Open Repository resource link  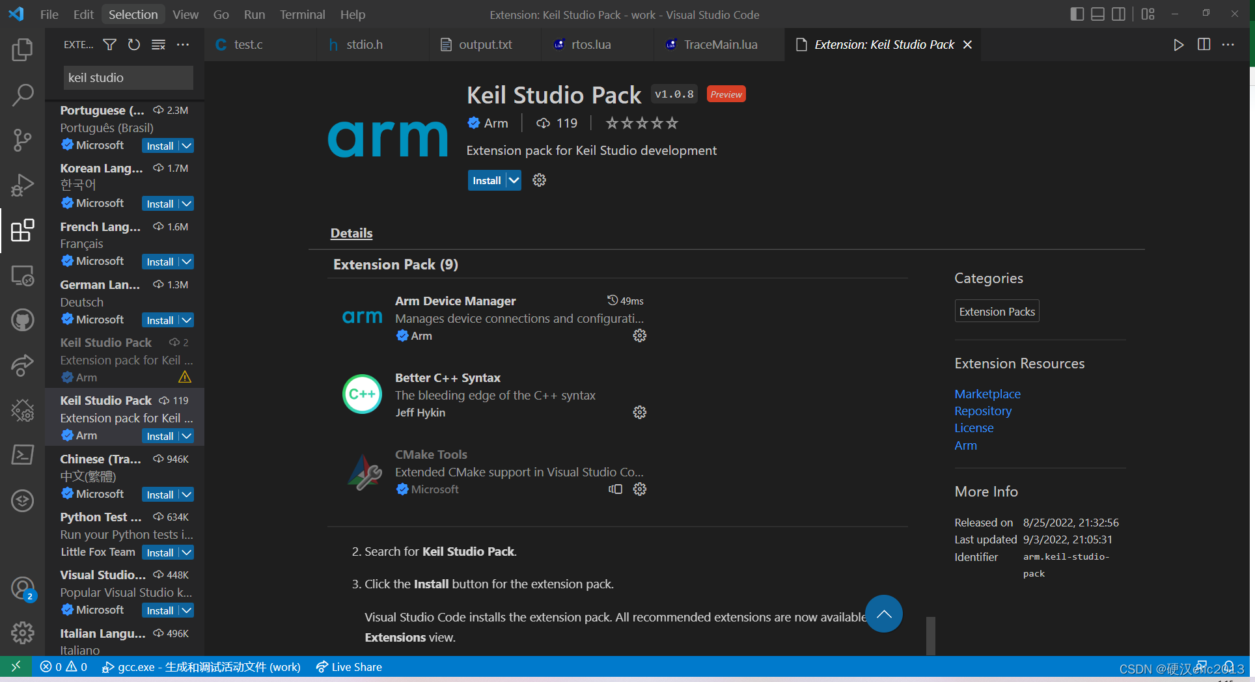coord(982,411)
